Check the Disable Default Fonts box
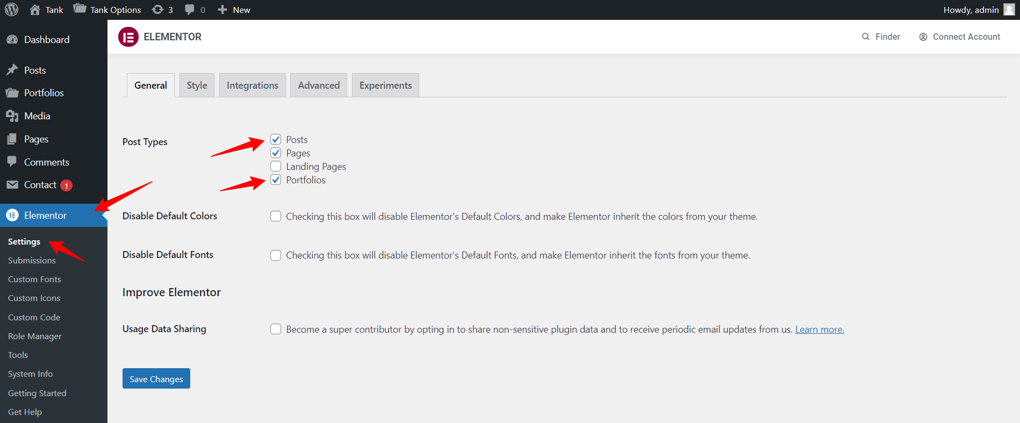 pyautogui.click(x=276, y=255)
